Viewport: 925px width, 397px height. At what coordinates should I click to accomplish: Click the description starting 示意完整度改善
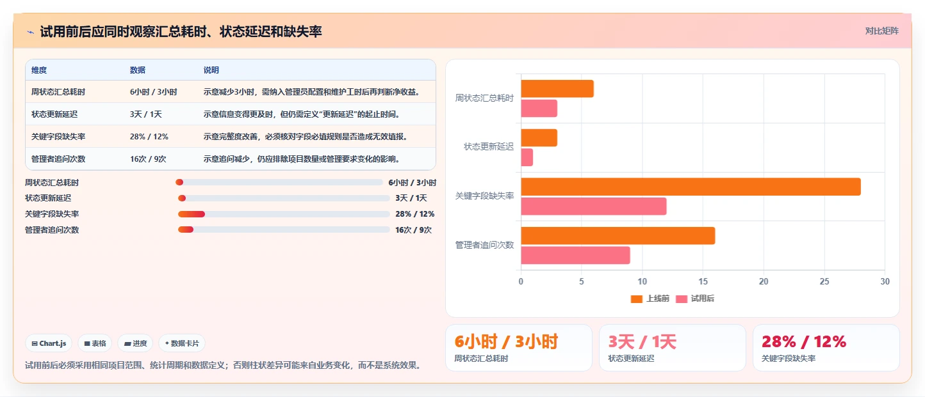point(306,137)
